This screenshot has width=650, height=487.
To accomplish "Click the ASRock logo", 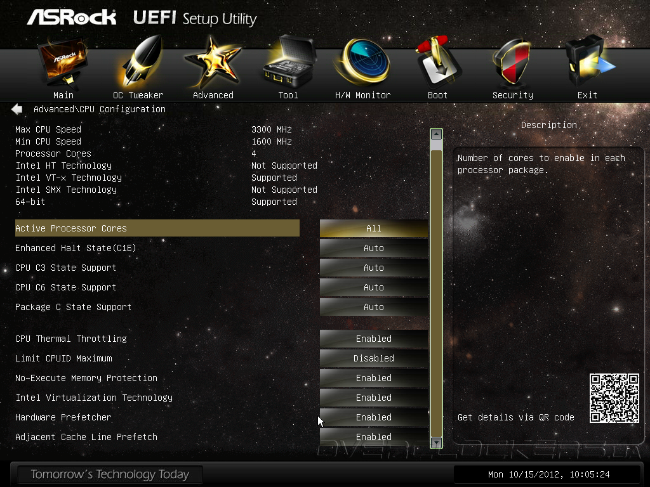I will 72,17.
